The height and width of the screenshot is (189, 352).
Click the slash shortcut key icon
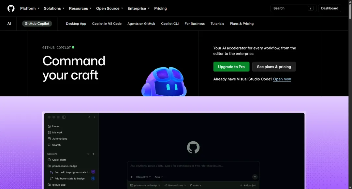[x=311, y=8]
